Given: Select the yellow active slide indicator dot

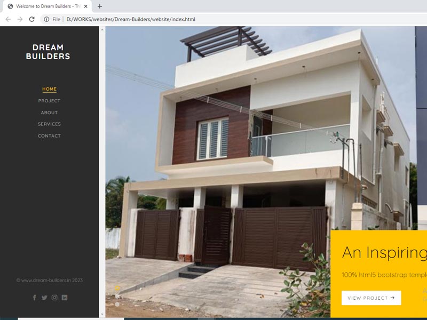Looking at the screenshot, I should [117, 288].
